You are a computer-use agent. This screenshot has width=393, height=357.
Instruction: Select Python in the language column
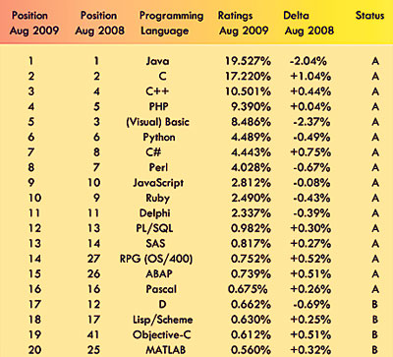pyautogui.click(x=159, y=138)
